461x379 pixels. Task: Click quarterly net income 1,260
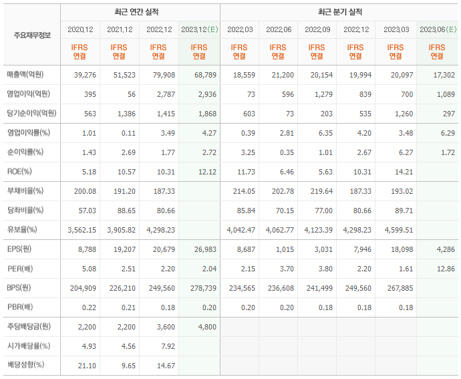(404, 114)
